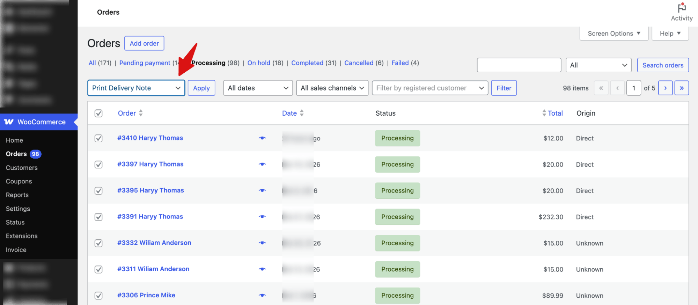Focus the order search text field
The image size is (698, 305).
[x=519, y=65]
